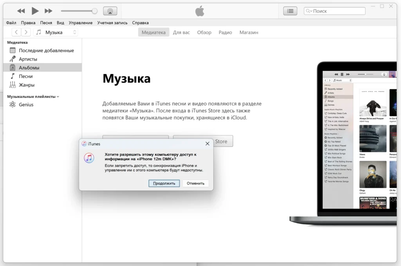
Task: Collapse the Музыкальные плейлисты section
Action: click(x=58, y=97)
